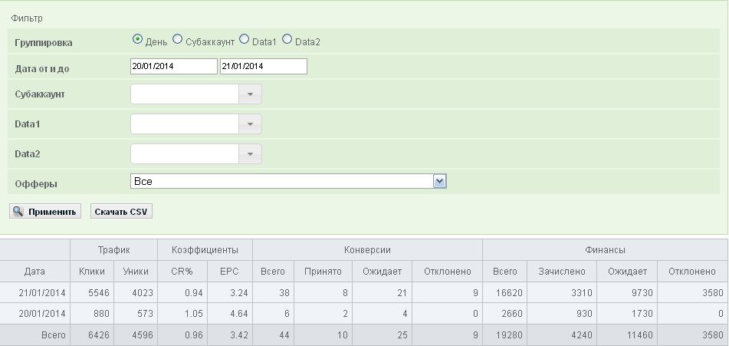Click the end date field 21/01/2014
729x346 pixels.
[263, 67]
